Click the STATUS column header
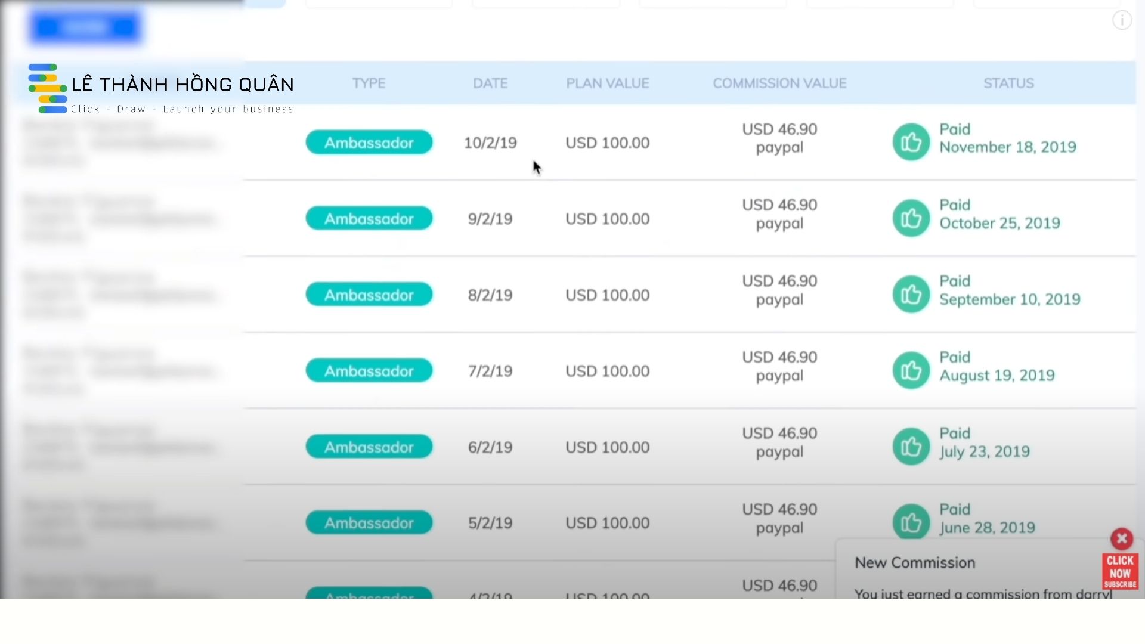The height and width of the screenshot is (644, 1145). (x=1008, y=83)
